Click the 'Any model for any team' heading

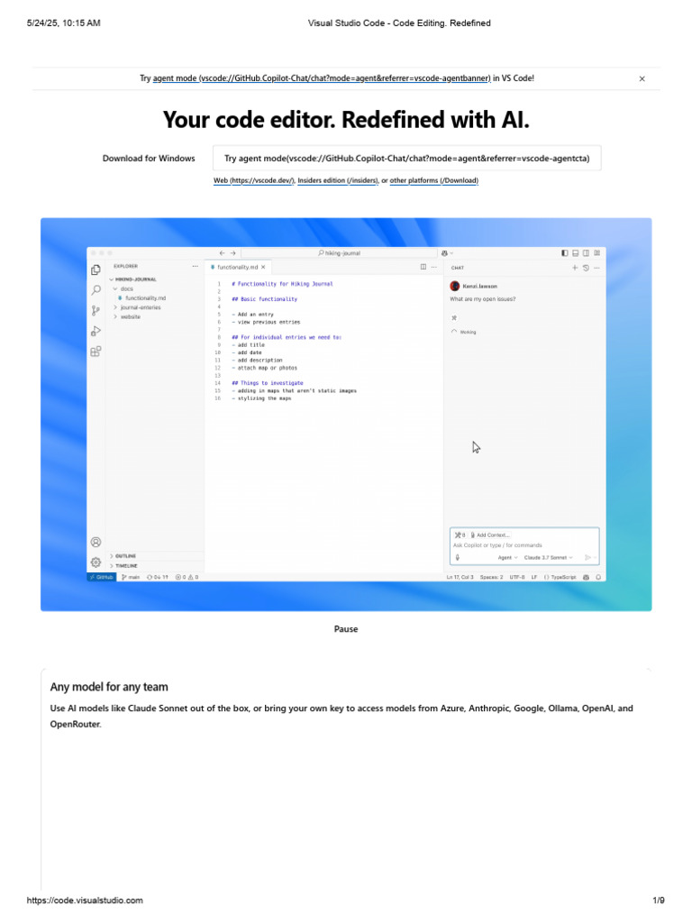pos(109,687)
